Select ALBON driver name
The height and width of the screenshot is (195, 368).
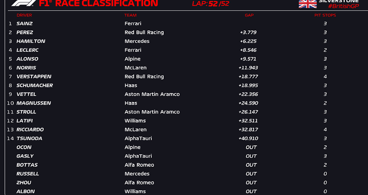click(x=26, y=192)
